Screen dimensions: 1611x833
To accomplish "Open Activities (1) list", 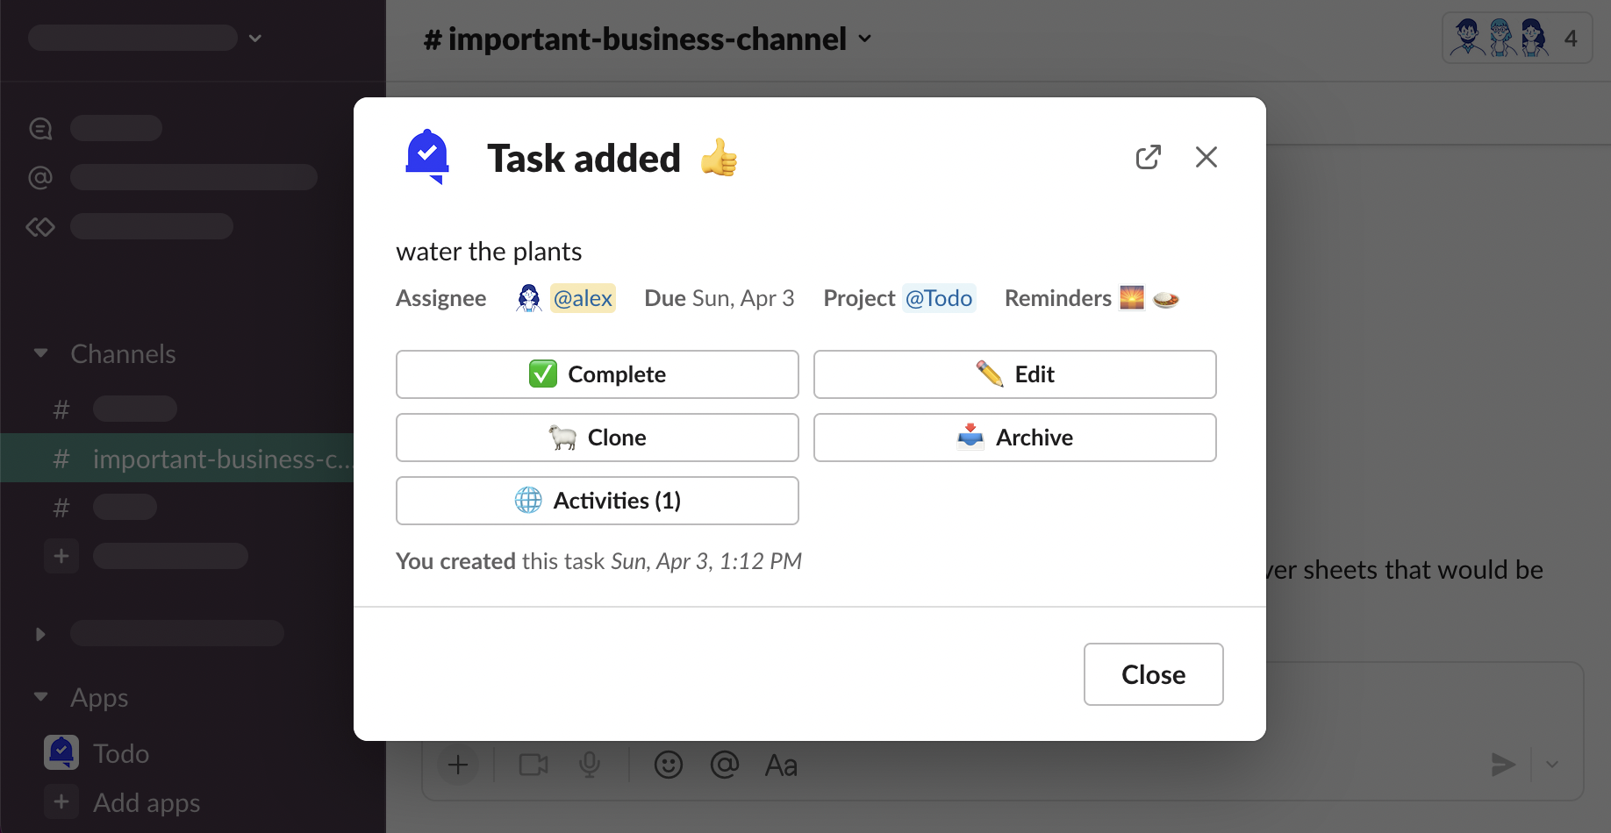I will point(597,501).
